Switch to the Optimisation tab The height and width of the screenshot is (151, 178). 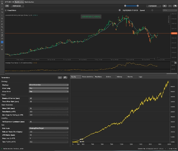29,2
